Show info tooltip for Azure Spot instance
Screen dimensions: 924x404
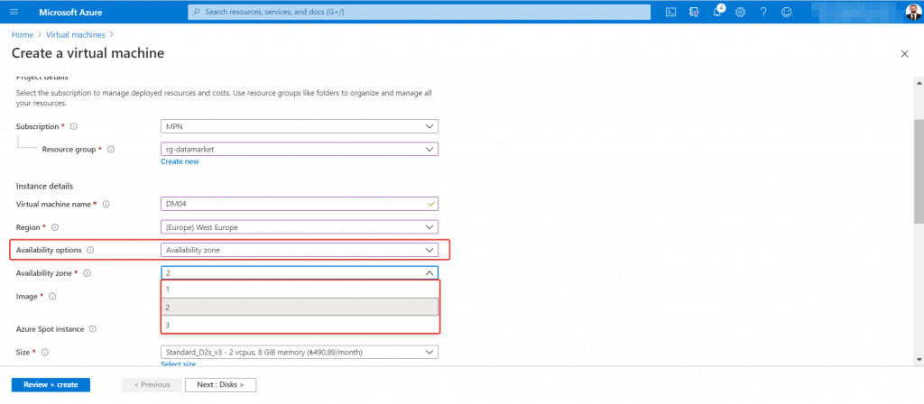[x=93, y=329]
